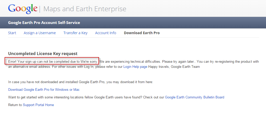Click the 'Want to get started' sentence
The image size is (266, 116).
86,97
